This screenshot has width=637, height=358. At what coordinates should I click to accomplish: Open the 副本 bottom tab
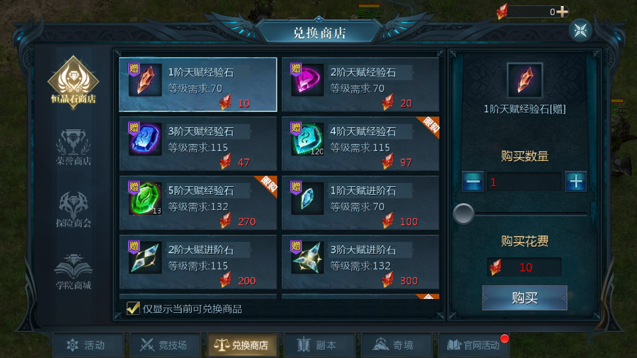tap(319, 345)
